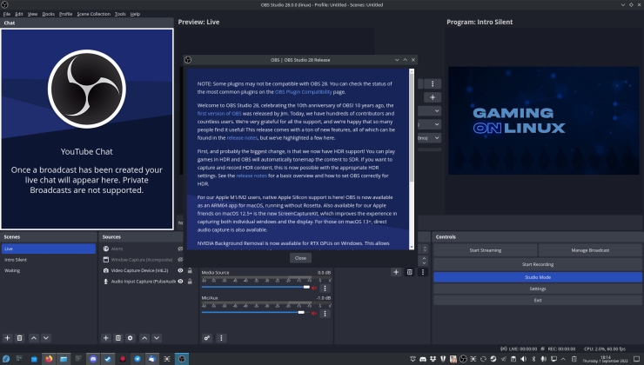Toggle lock on Video Capture Device source
This screenshot has height=365, width=644.
click(190, 270)
